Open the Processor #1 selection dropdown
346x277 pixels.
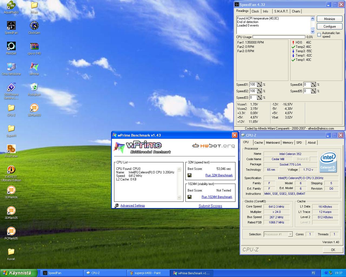(x=290, y=234)
